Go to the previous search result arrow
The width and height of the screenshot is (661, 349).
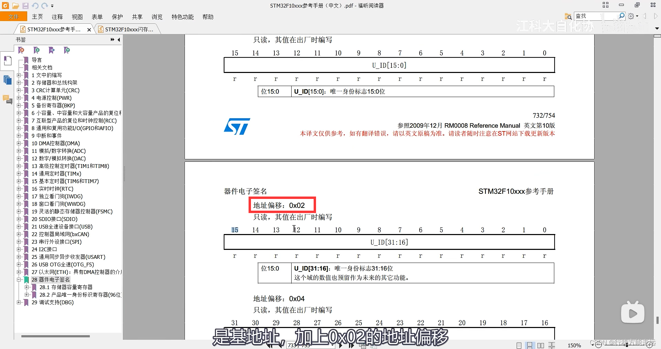pyautogui.click(x=645, y=16)
